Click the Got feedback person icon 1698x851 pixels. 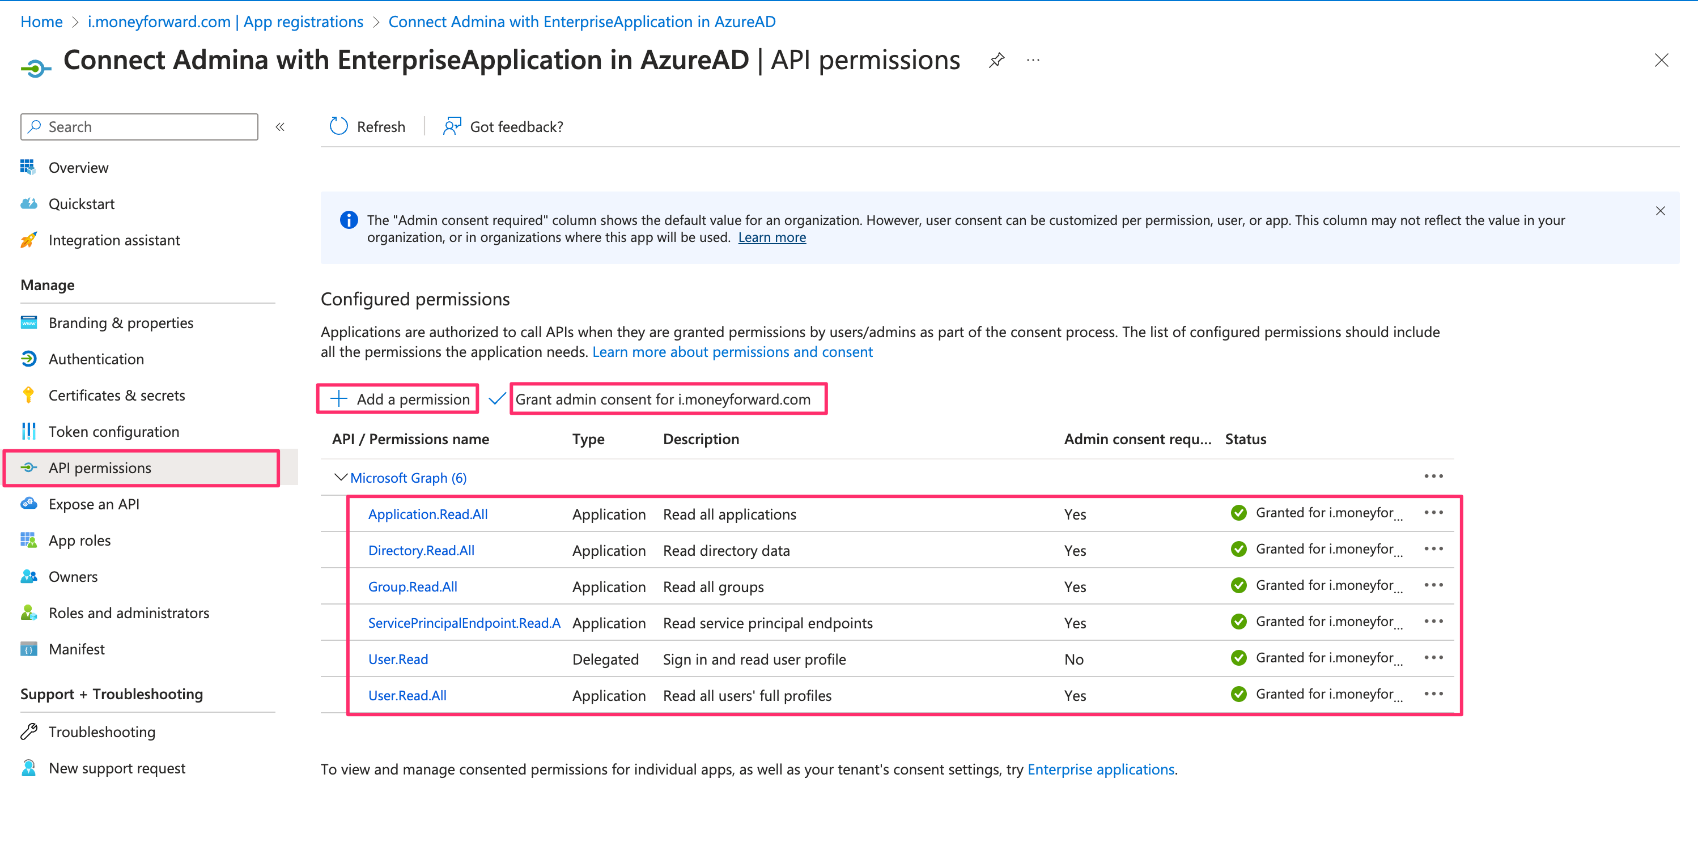pyautogui.click(x=452, y=126)
